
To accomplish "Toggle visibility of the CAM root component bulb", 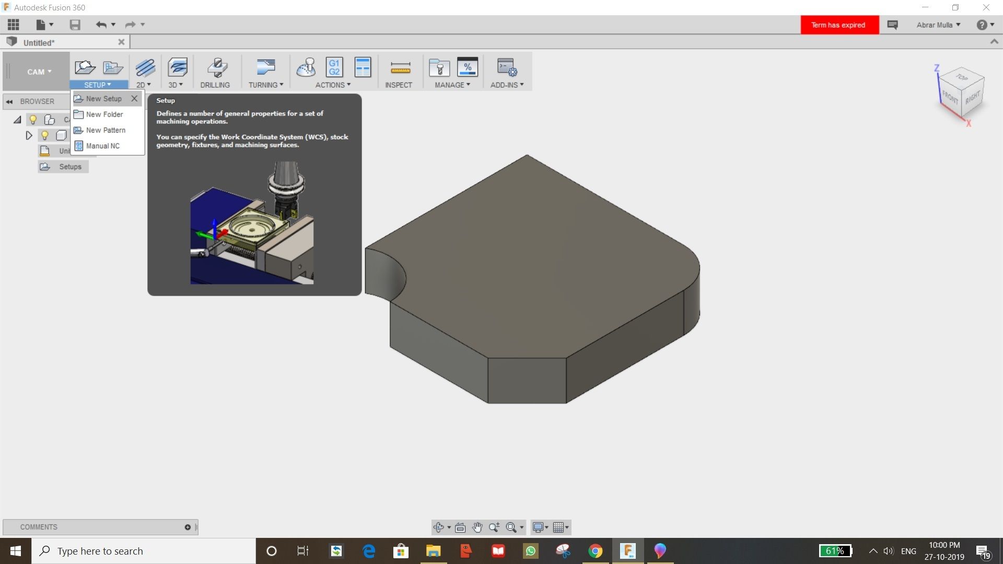I will tap(33, 120).
